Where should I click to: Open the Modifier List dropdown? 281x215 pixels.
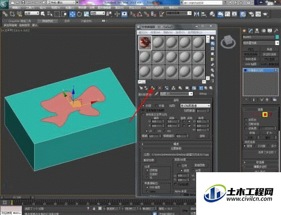[x=261, y=43]
